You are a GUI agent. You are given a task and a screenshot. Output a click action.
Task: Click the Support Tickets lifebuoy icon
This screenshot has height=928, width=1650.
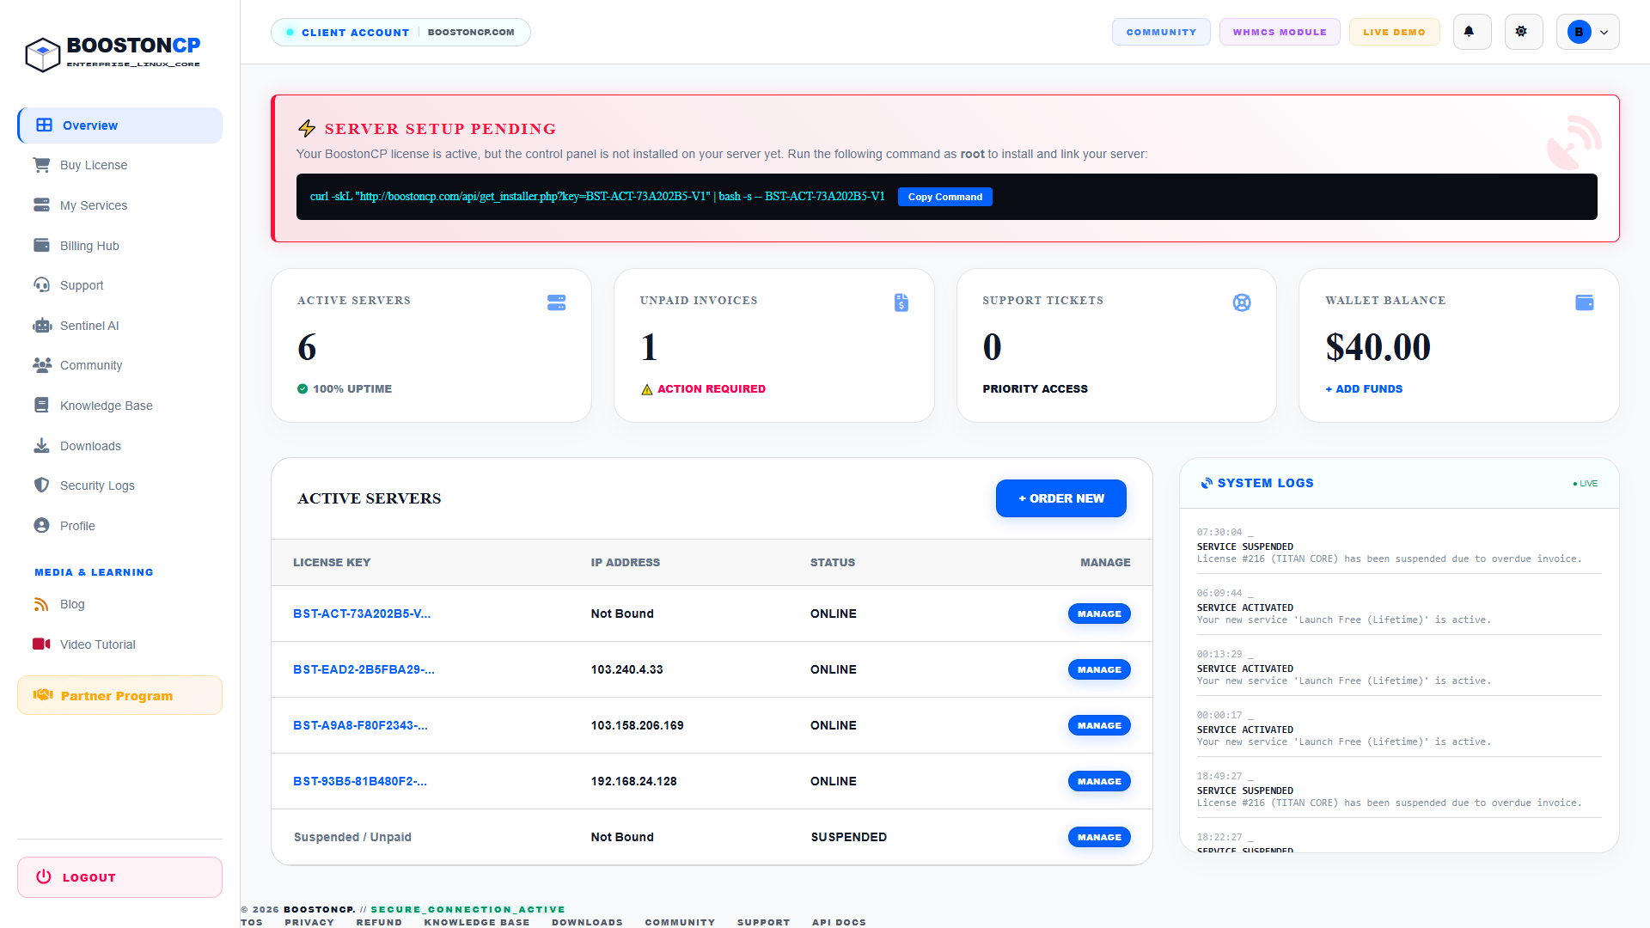[x=1242, y=302]
